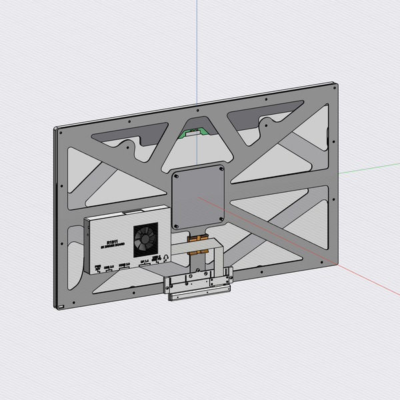Select the green axis line
Image resolution: width=400 pixels, height=400 pixels.
pyautogui.click(x=369, y=168)
